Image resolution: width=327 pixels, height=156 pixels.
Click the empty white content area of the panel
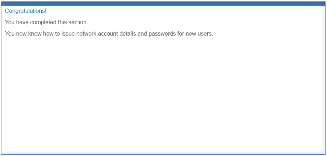(x=163, y=94)
